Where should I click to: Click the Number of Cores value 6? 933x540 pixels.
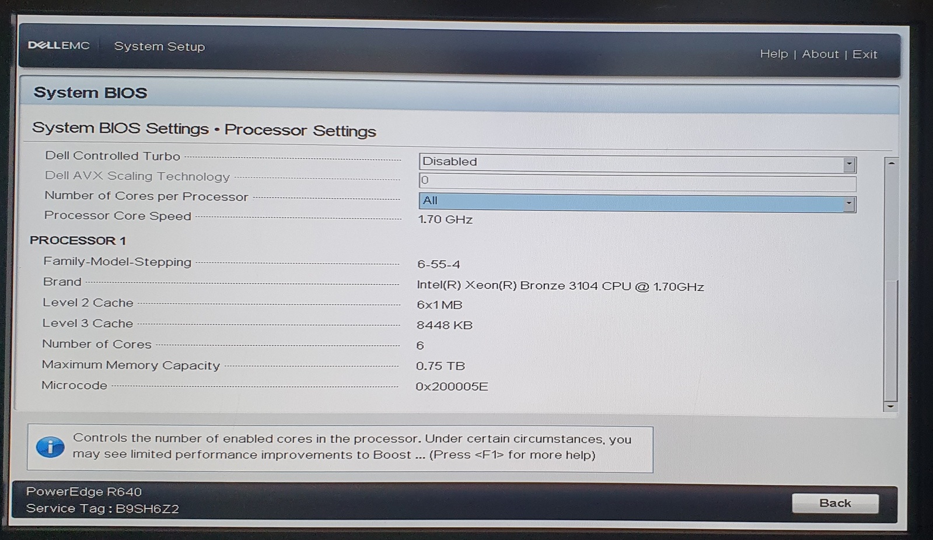pyautogui.click(x=420, y=345)
